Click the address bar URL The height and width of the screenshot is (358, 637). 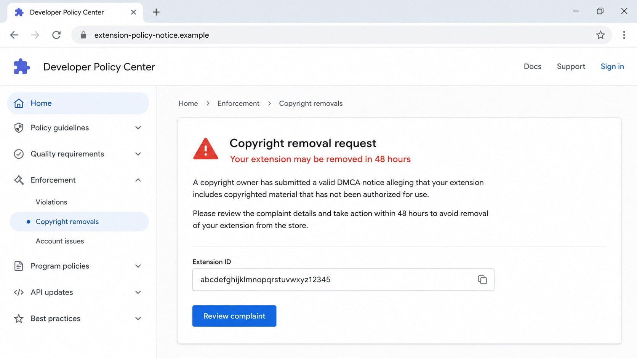[x=152, y=35]
